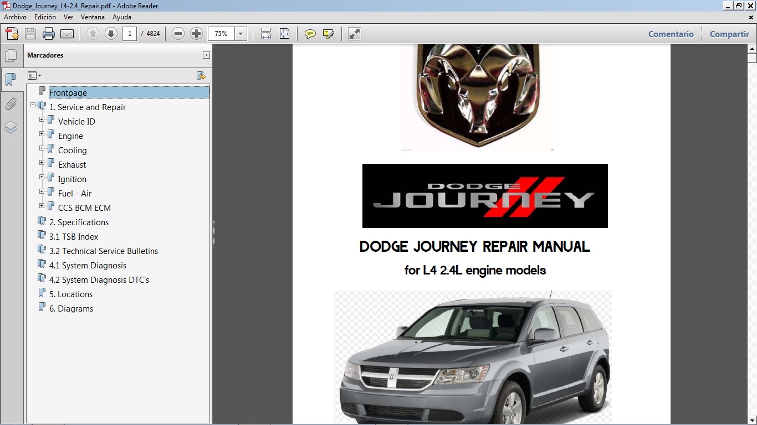This screenshot has width=757, height=425.
Task: Expand the Cooling bookmark
Action: [x=42, y=148]
